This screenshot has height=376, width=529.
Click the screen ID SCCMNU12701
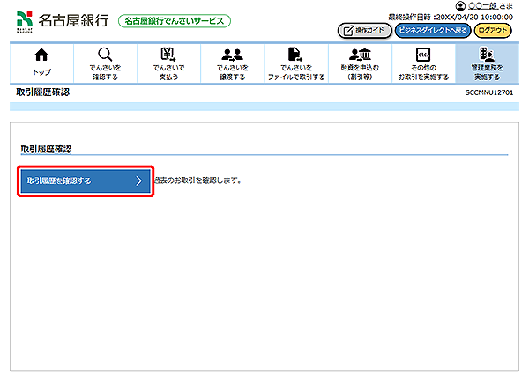pos(489,92)
